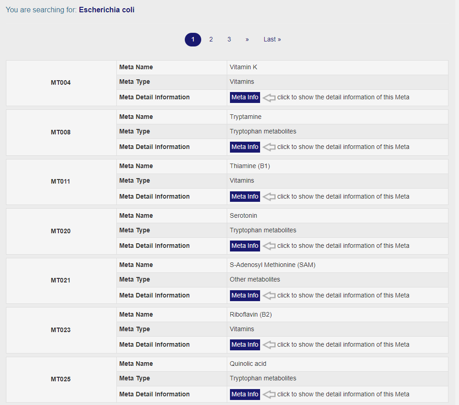
Task: Jump to Last » page
Action: tap(272, 40)
